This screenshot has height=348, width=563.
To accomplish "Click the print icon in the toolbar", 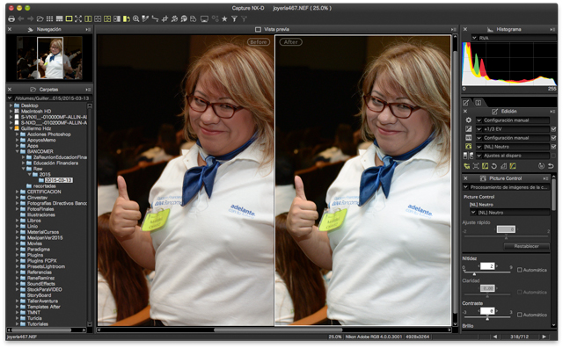I will [11, 18].
